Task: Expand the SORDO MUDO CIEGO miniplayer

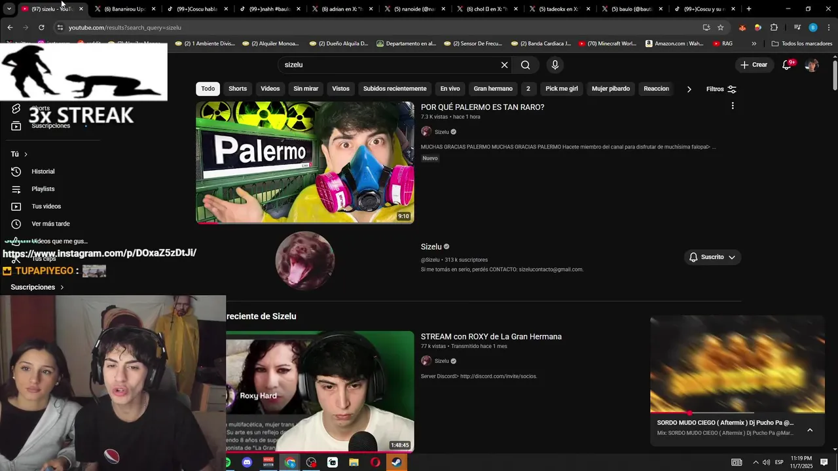Action: click(x=810, y=430)
